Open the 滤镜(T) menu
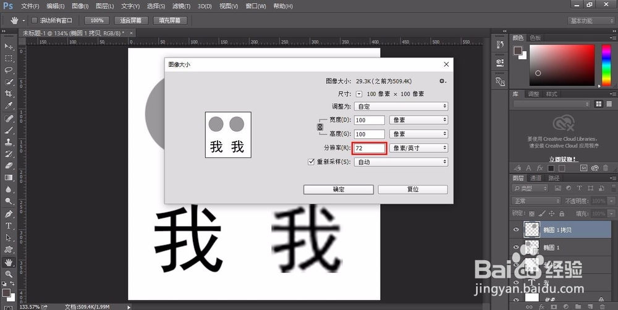Screen dimensions: 618x310 point(181,6)
